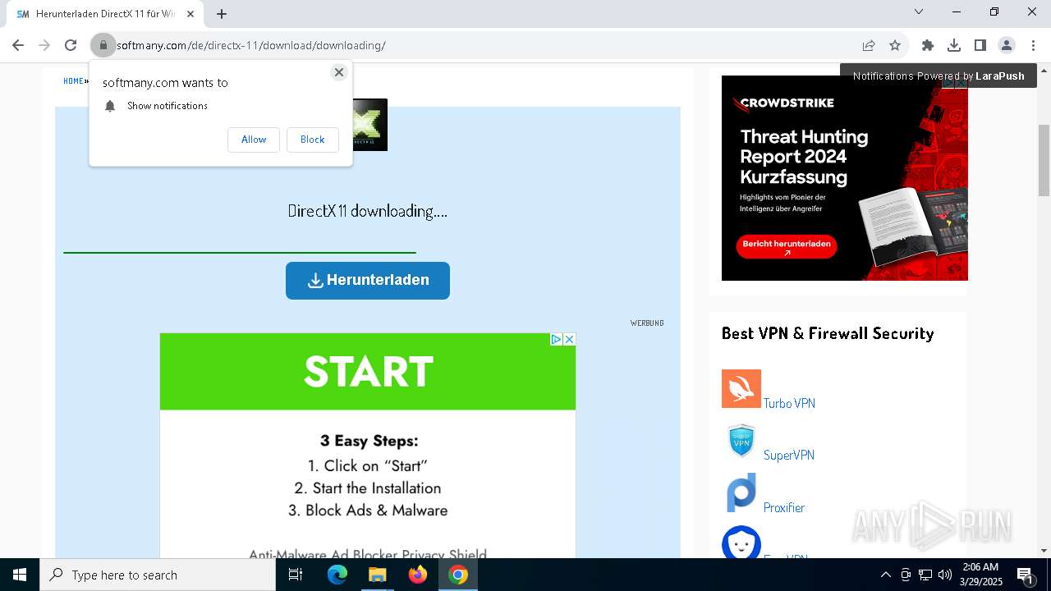Open network status tray icon

coord(925,575)
